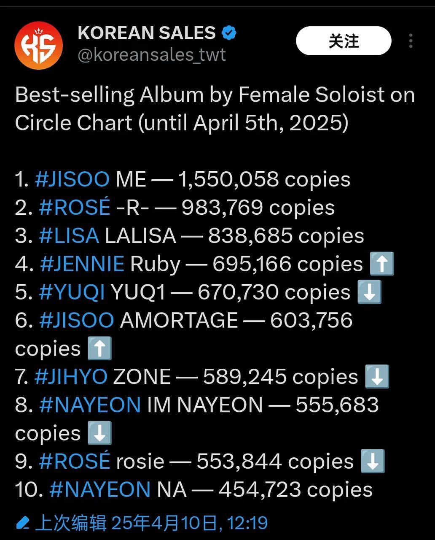Open the #NAYEON hashtag next to NA

99,490
